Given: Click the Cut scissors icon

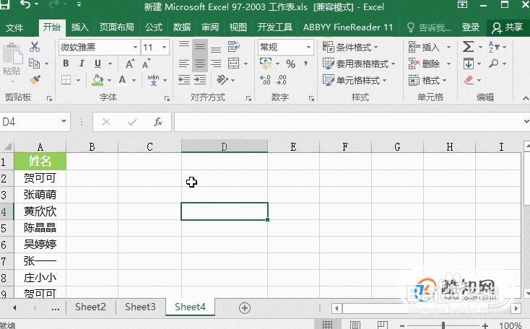Looking at the screenshot, I should click(x=35, y=47).
